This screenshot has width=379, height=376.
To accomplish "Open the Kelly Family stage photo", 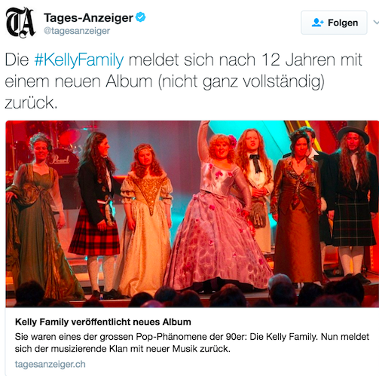I will coord(192,214).
